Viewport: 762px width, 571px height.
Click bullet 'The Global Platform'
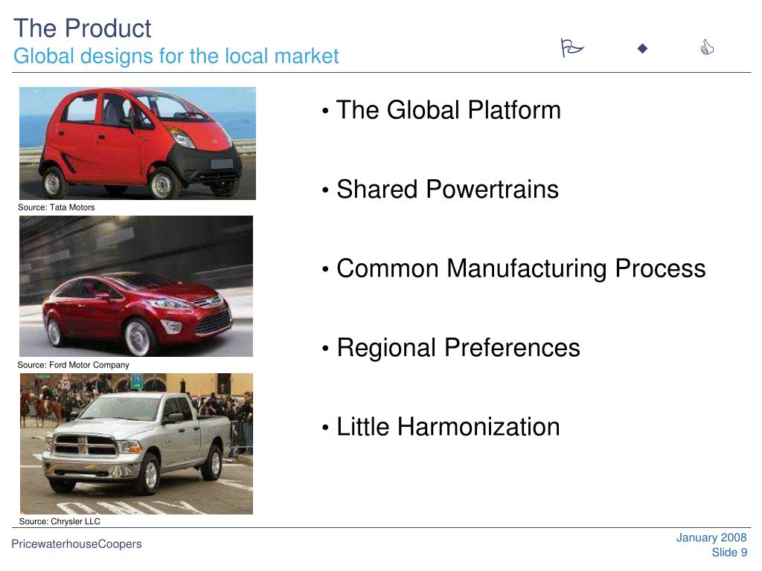tap(449, 110)
